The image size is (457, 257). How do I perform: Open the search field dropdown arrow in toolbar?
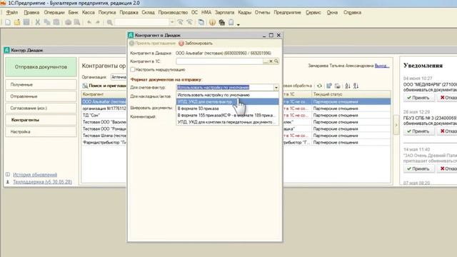pyautogui.click(x=171, y=22)
